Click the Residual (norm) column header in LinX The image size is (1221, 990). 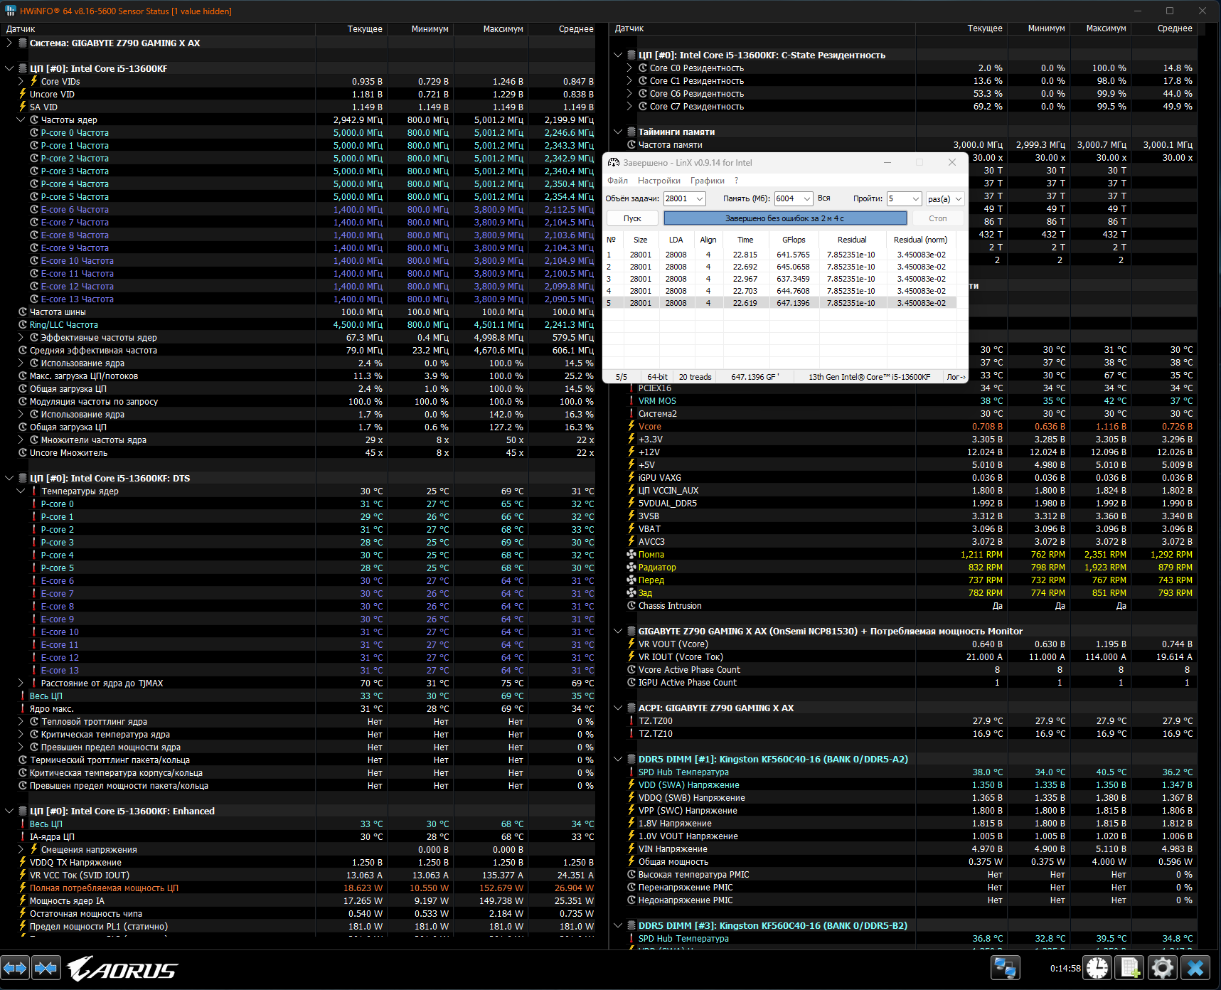[921, 240]
